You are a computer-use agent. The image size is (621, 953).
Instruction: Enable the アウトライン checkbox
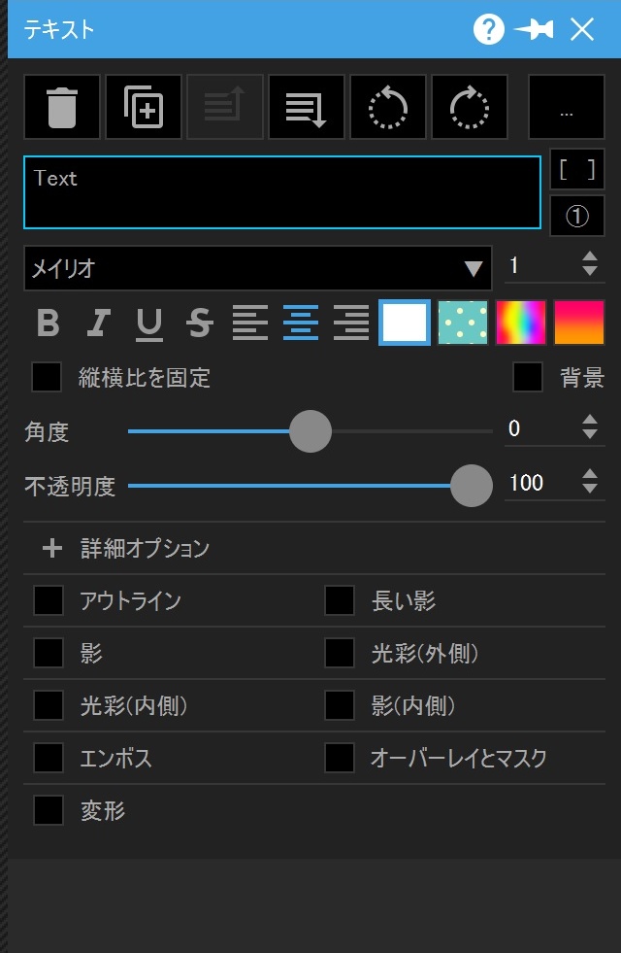click(x=49, y=600)
